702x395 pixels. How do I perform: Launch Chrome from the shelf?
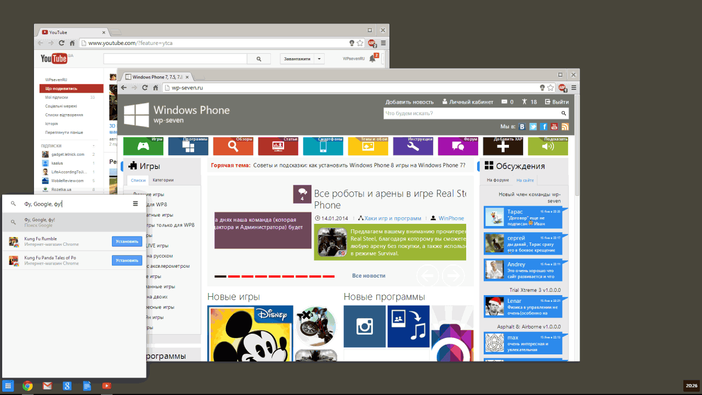pos(27,386)
